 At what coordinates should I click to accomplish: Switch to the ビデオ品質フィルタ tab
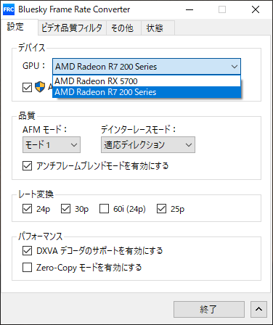(72, 28)
